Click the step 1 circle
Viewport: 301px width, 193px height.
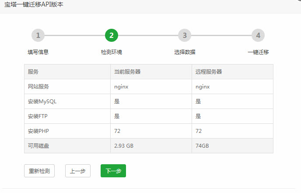[38, 35]
